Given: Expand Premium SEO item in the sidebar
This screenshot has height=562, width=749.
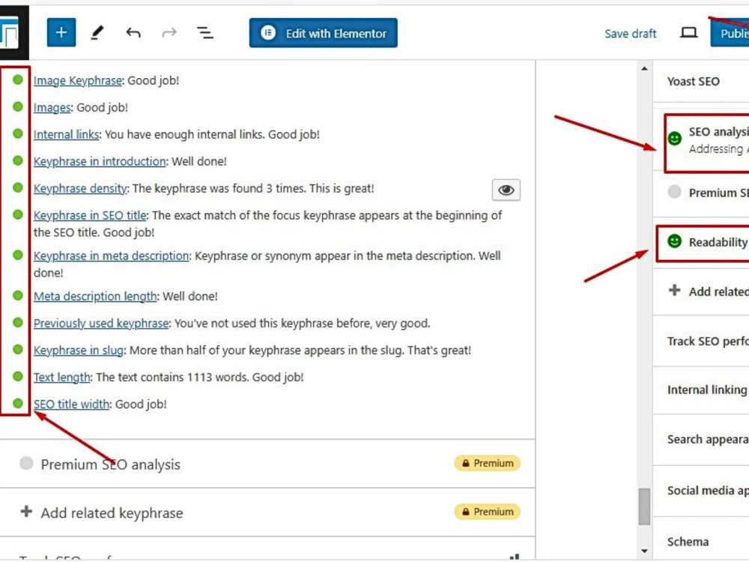Looking at the screenshot, I should [x=701, y=193].
